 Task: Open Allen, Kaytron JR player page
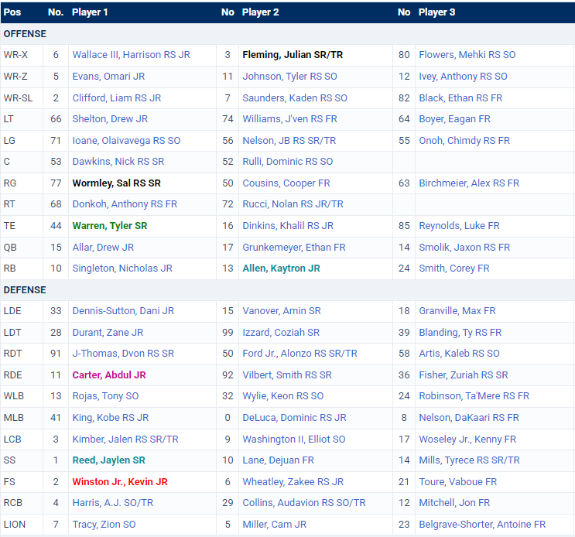coord(281,268)
